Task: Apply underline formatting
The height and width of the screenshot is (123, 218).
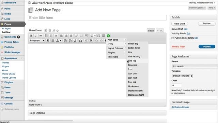Action: (48, 40)
